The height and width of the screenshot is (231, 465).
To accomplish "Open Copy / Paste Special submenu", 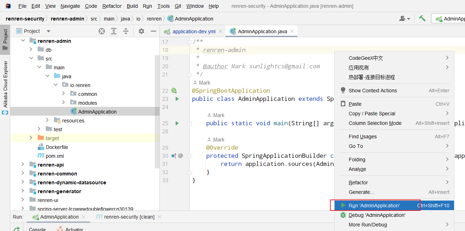I will (x=394, y=114).
